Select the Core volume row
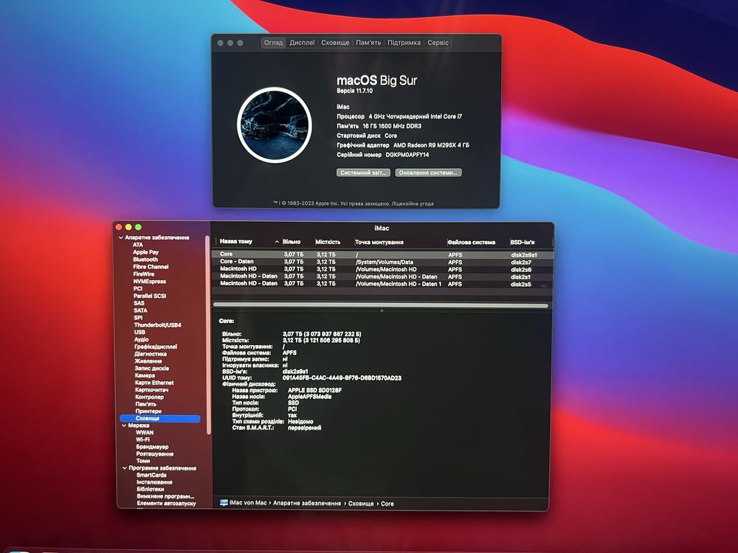Screen dimensions: 738x553 tap(382, 254)
